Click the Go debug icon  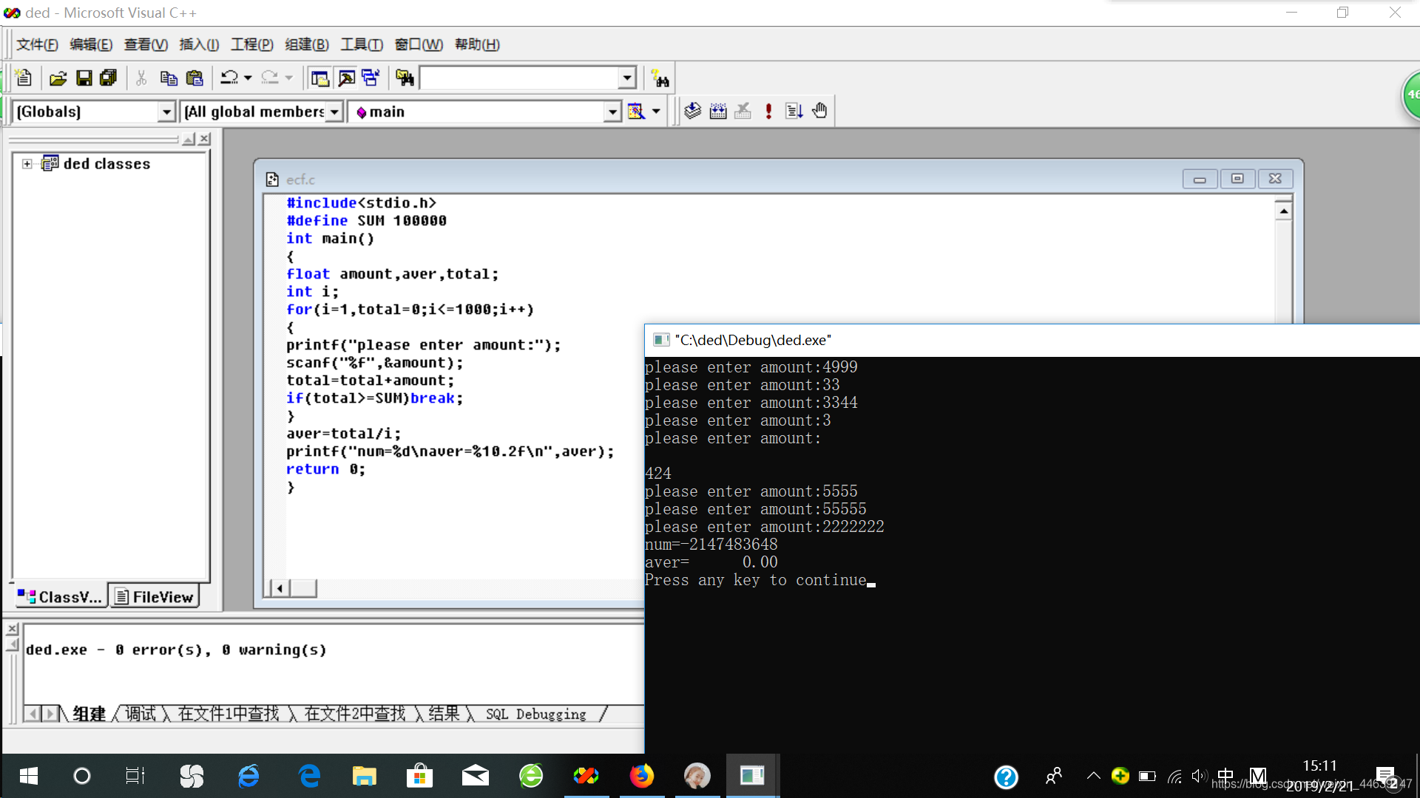[x=794, y=111]
